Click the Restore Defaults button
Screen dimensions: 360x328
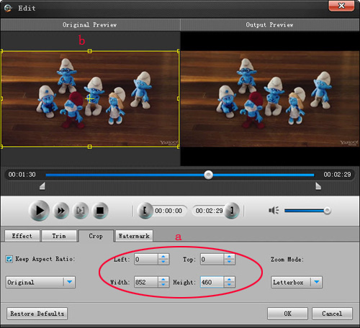pyautogui.click(x=37, y=314)
